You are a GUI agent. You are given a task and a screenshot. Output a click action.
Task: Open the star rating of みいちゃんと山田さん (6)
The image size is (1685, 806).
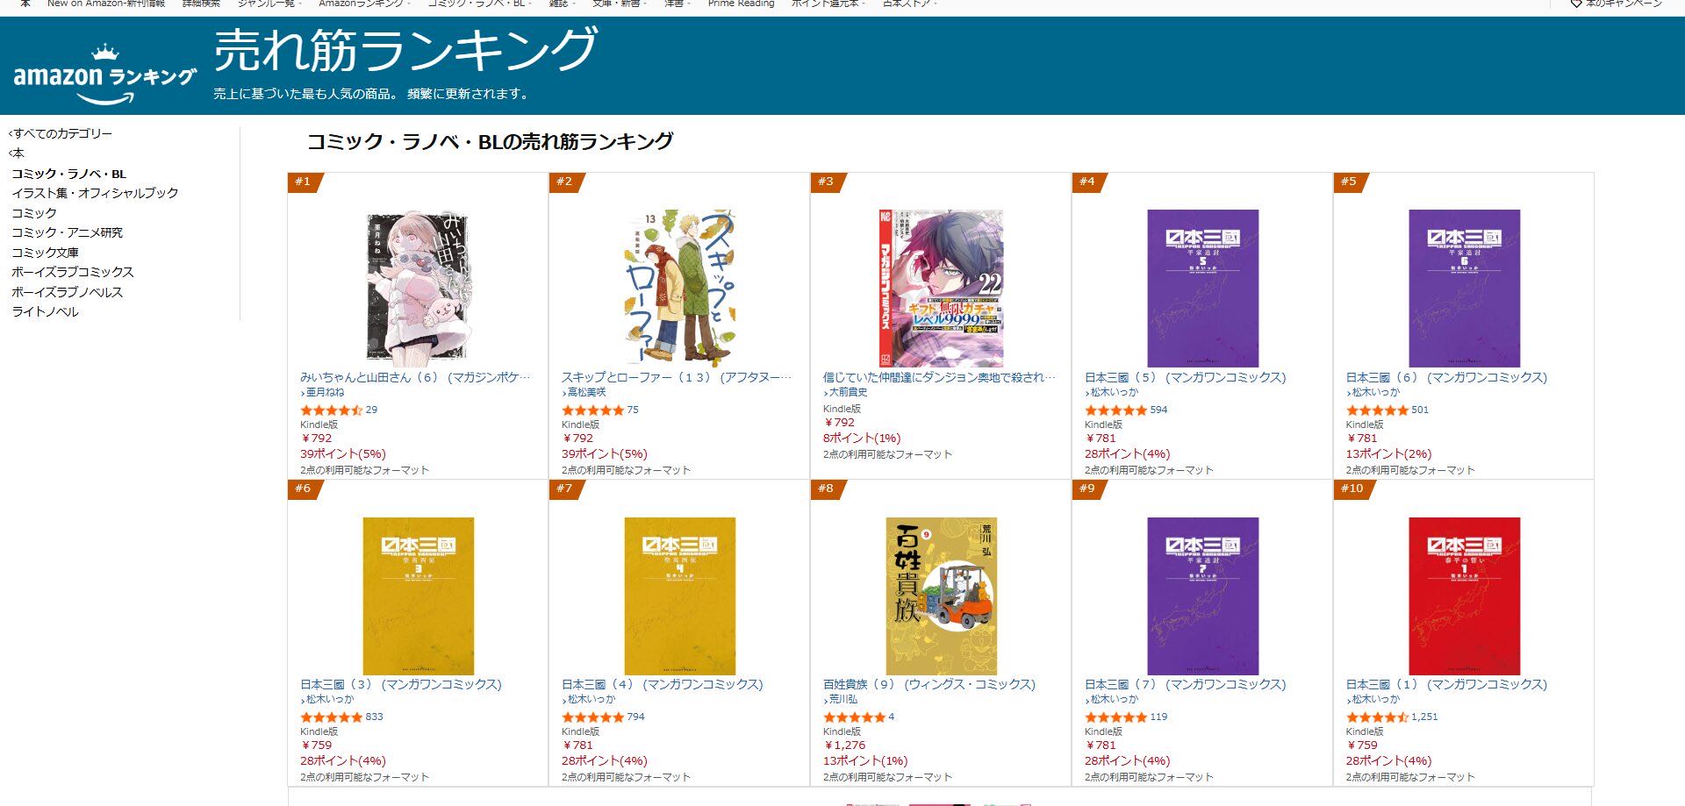tap(332, 410)
